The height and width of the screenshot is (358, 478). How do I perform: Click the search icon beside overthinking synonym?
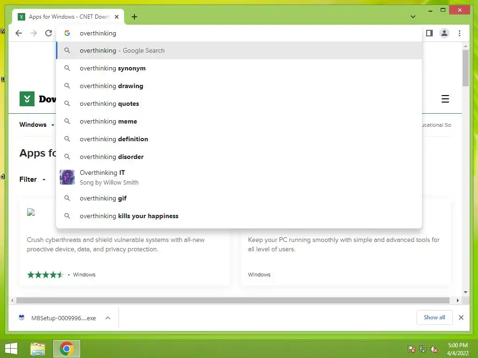[x=67, y=68]
